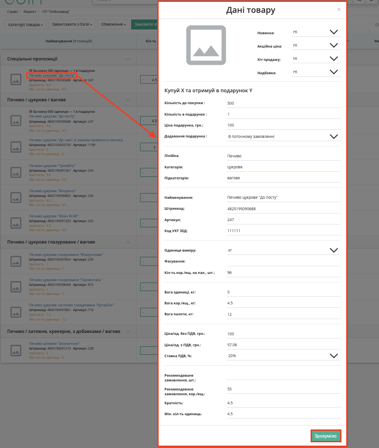This screenshot has height=448, width=379.
Task: Click the image icon for Печиво затяжне "Зоологічне"
Action: [16, 351]
